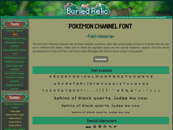Screen dimensions: 173x130
Task: Click the Special characters section header
Action: click(101, 121)
